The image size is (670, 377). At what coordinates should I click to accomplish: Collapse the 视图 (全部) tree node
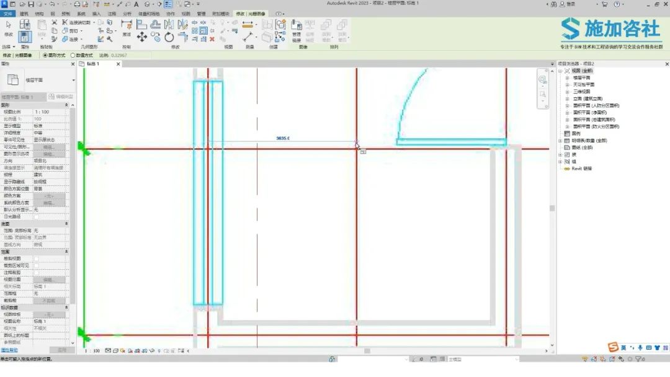[x=561, y=71]
